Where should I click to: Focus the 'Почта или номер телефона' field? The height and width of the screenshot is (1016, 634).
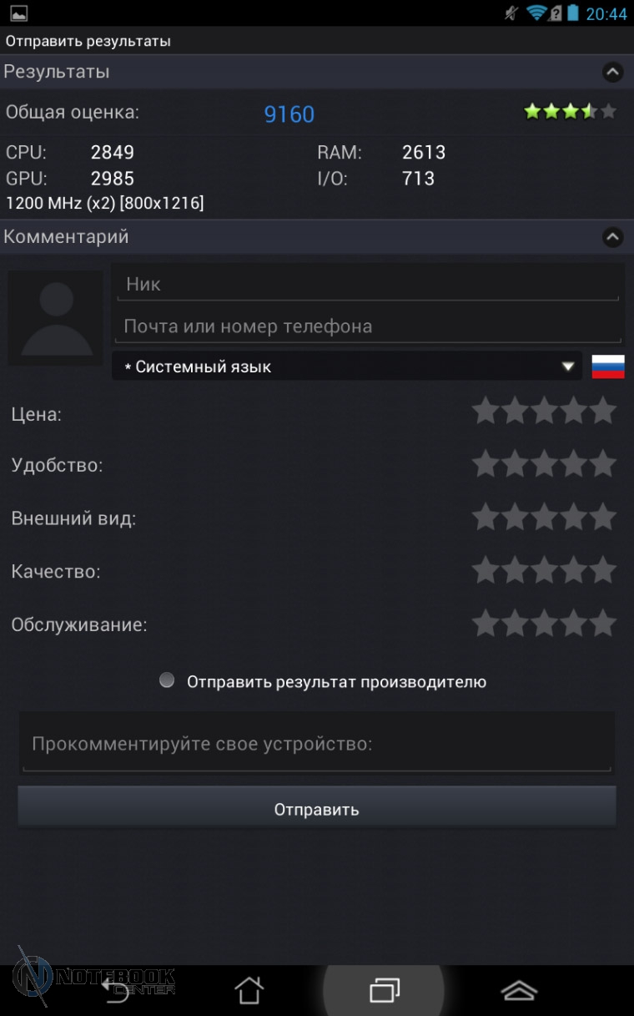(369, 326)
